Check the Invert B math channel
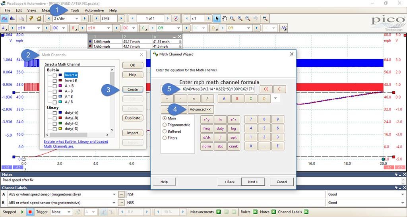This screenshot has width=407, height=217. point(54,81)
